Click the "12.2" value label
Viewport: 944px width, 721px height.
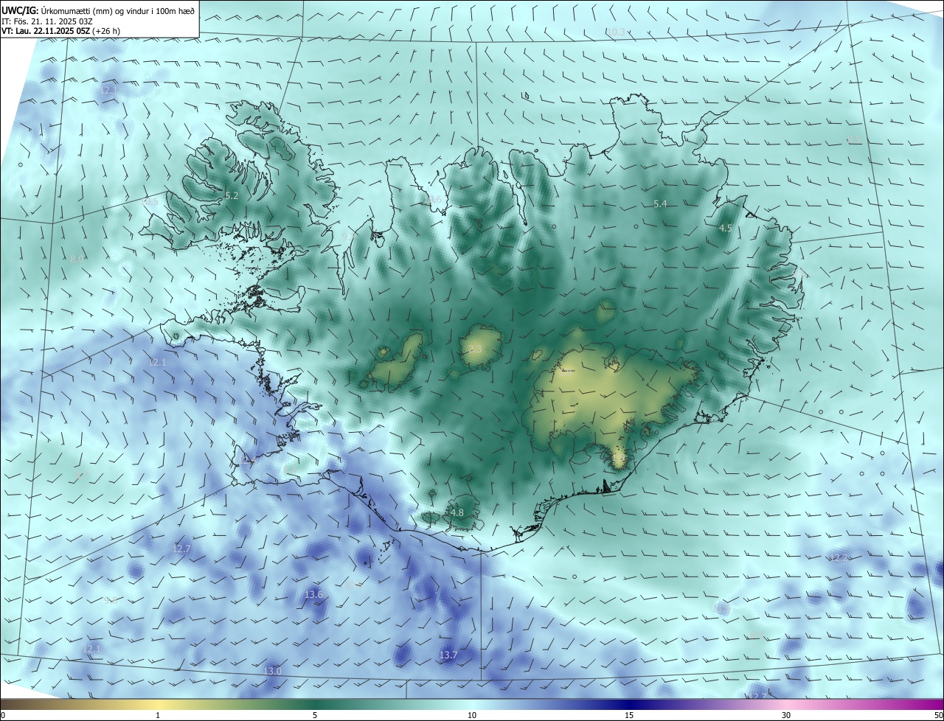(839, 558)
